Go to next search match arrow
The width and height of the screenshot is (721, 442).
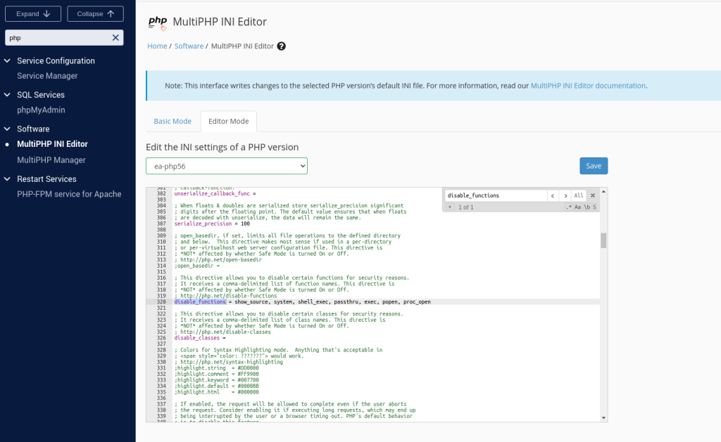tap(565, 195)
